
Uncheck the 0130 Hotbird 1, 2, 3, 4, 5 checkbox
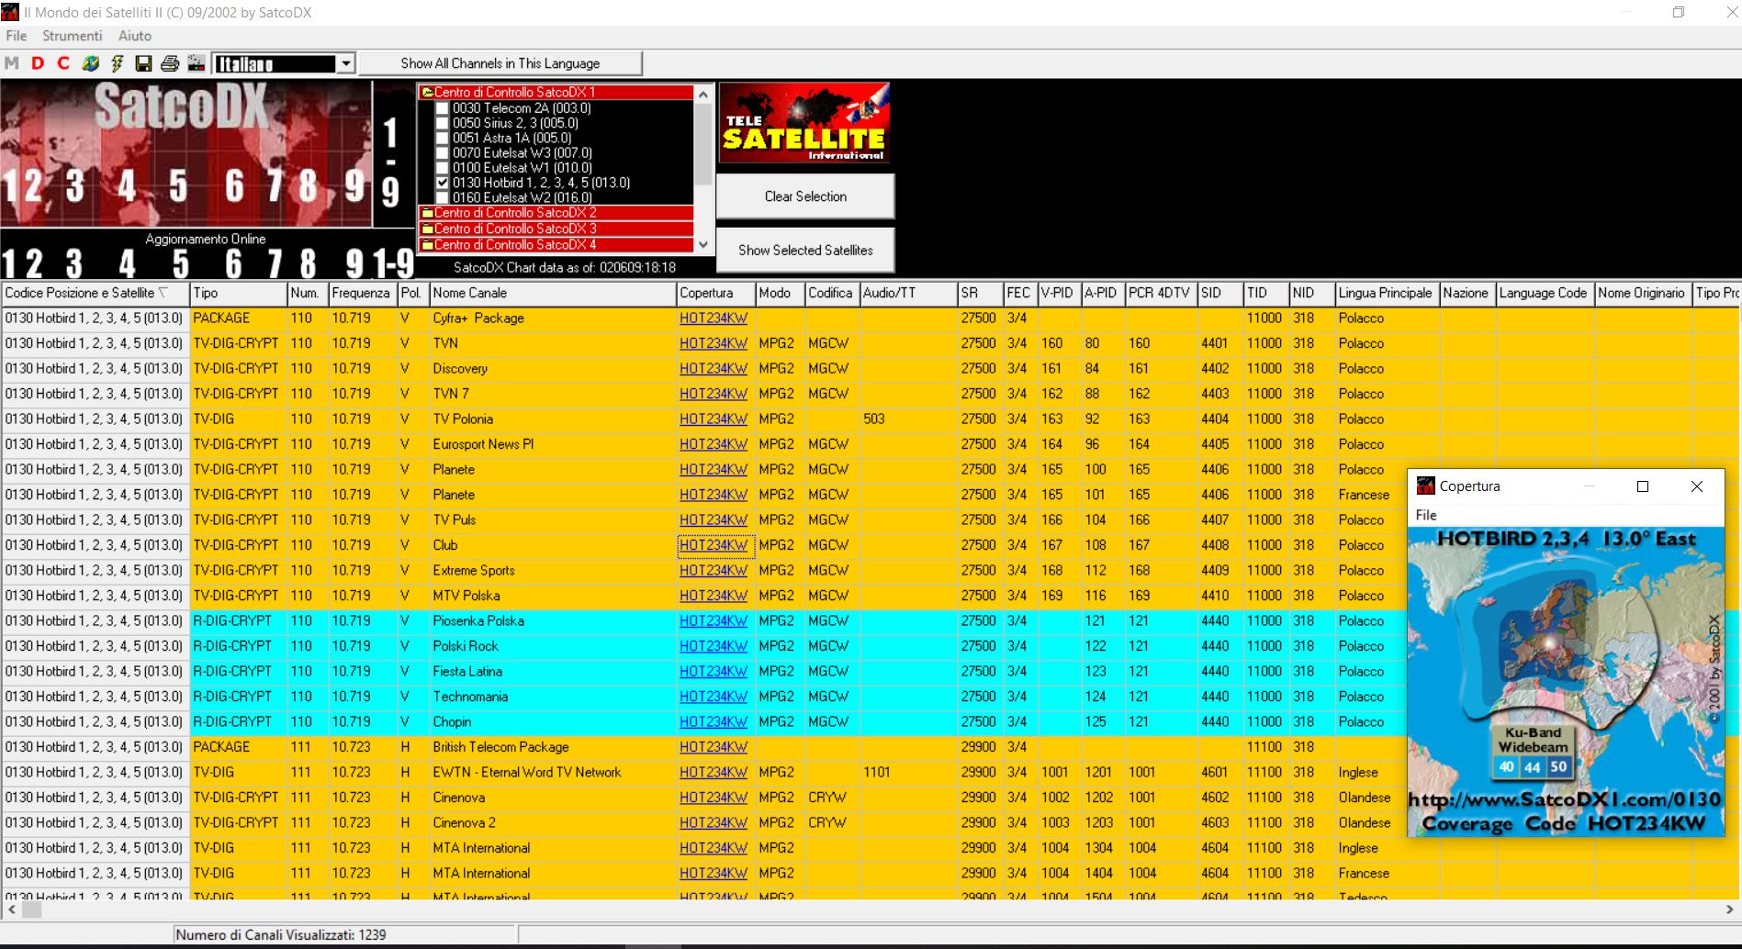pyautogui.click(x=443, y=183)
